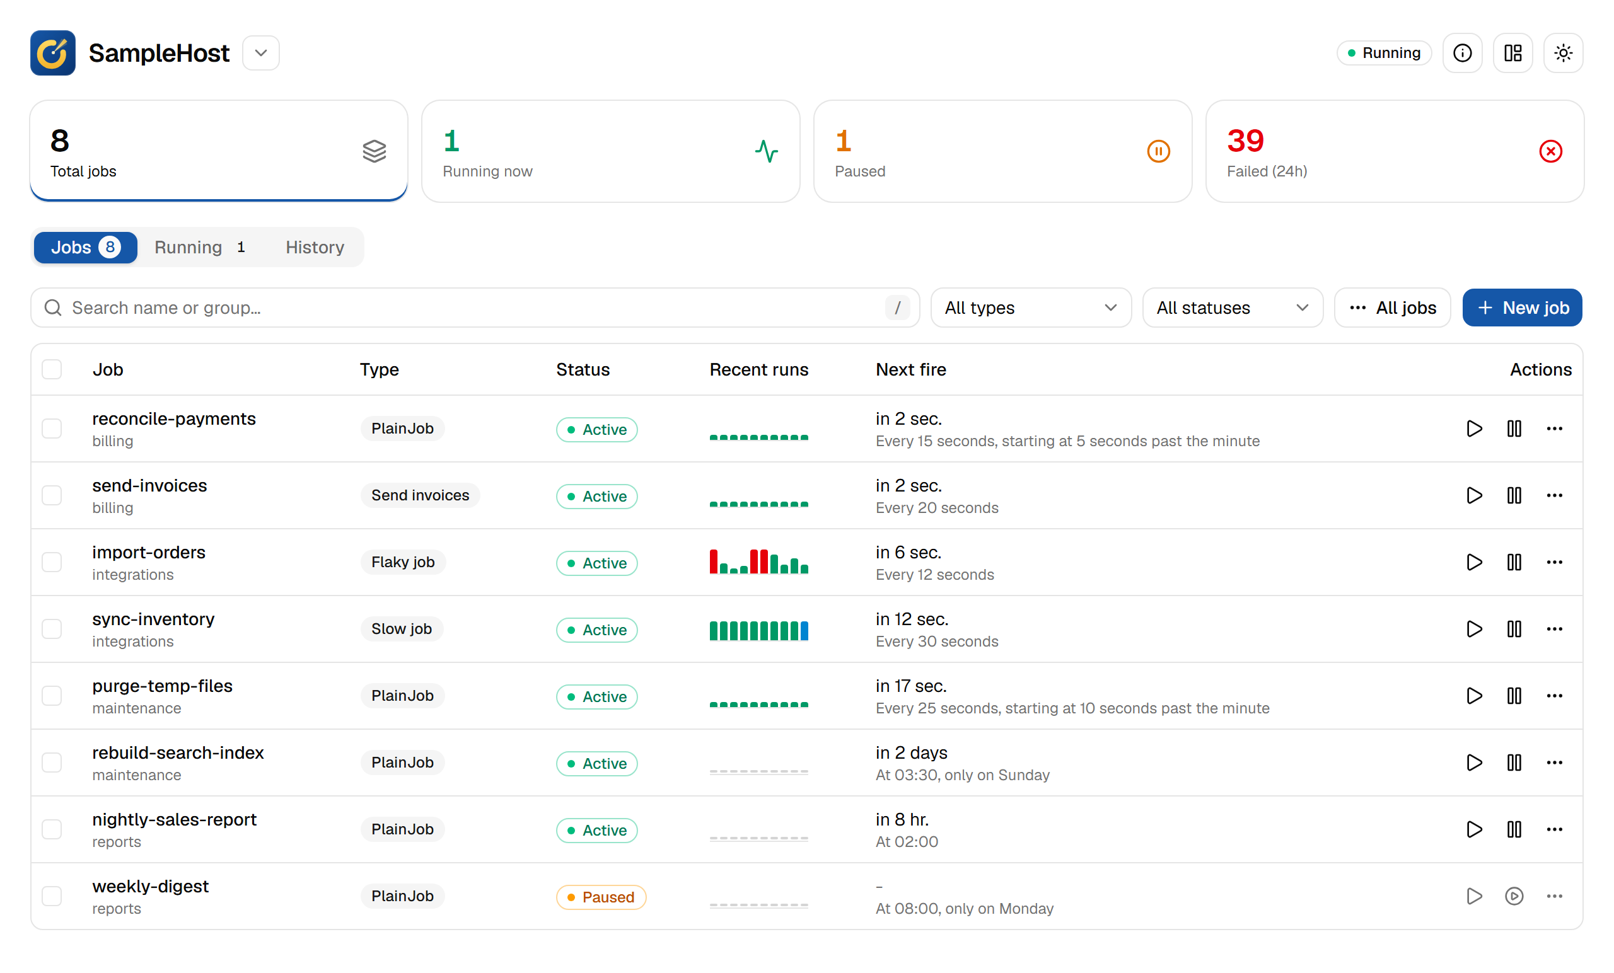
Task: Switch to the Jobs tab
Action: [85, 248]
